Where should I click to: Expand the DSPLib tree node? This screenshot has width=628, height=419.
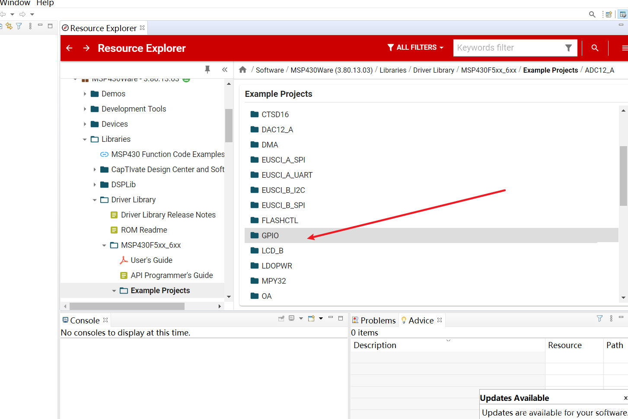[95, 185]
